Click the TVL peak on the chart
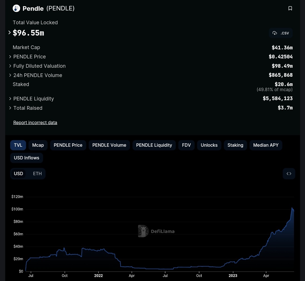305x281 pixels. [x=292, y=208]
